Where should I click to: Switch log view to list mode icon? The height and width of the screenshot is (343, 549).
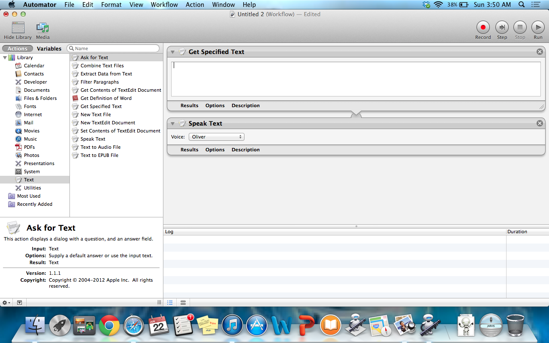click(170, 303)
